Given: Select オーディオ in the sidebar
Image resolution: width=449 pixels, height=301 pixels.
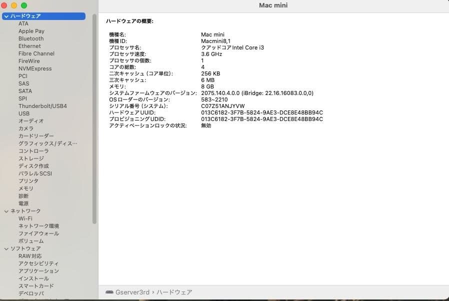Looking at the screenshot, I should (31, 121).
